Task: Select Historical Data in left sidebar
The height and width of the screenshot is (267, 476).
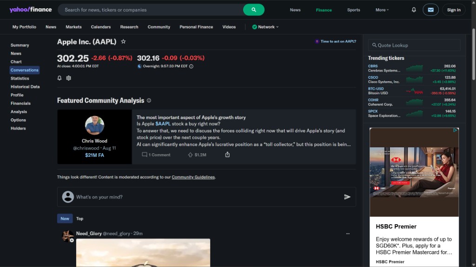Action: [x=25, y=87]
